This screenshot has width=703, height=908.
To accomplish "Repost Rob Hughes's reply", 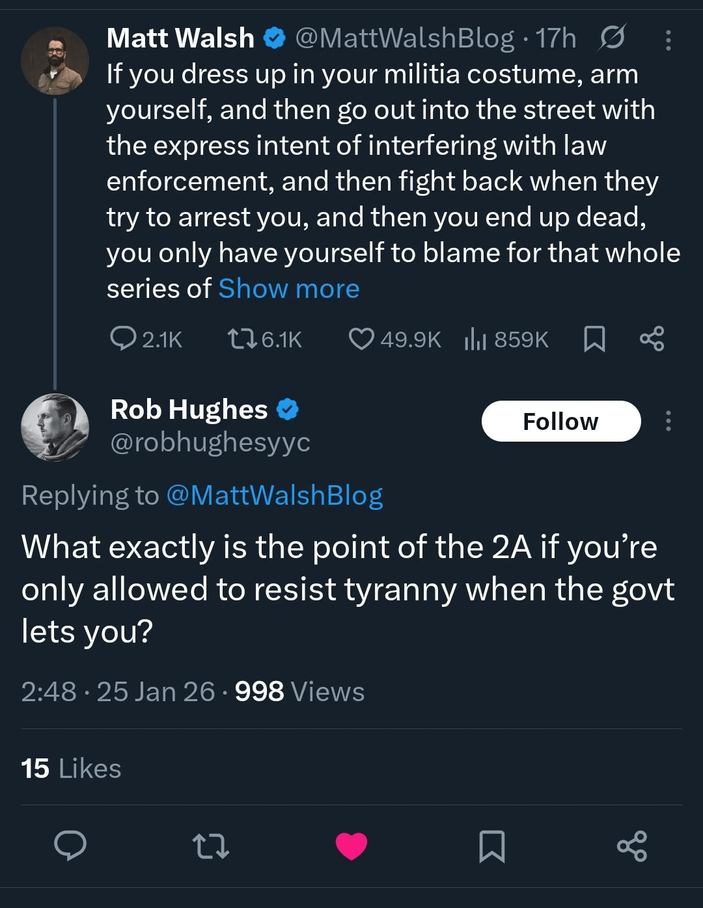I will tap(211, 846).
